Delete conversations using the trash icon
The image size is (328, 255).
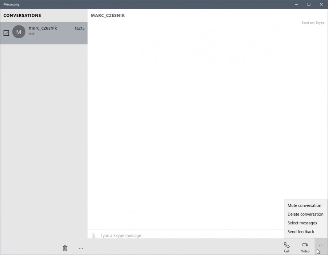tap(65, 248)
